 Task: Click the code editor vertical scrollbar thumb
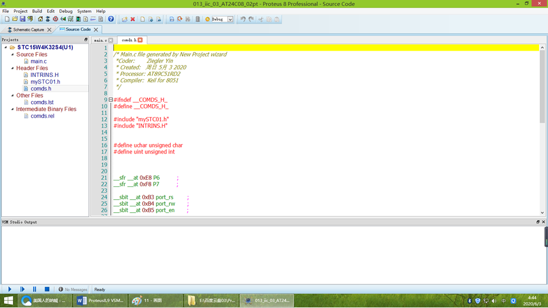[542, 86]
